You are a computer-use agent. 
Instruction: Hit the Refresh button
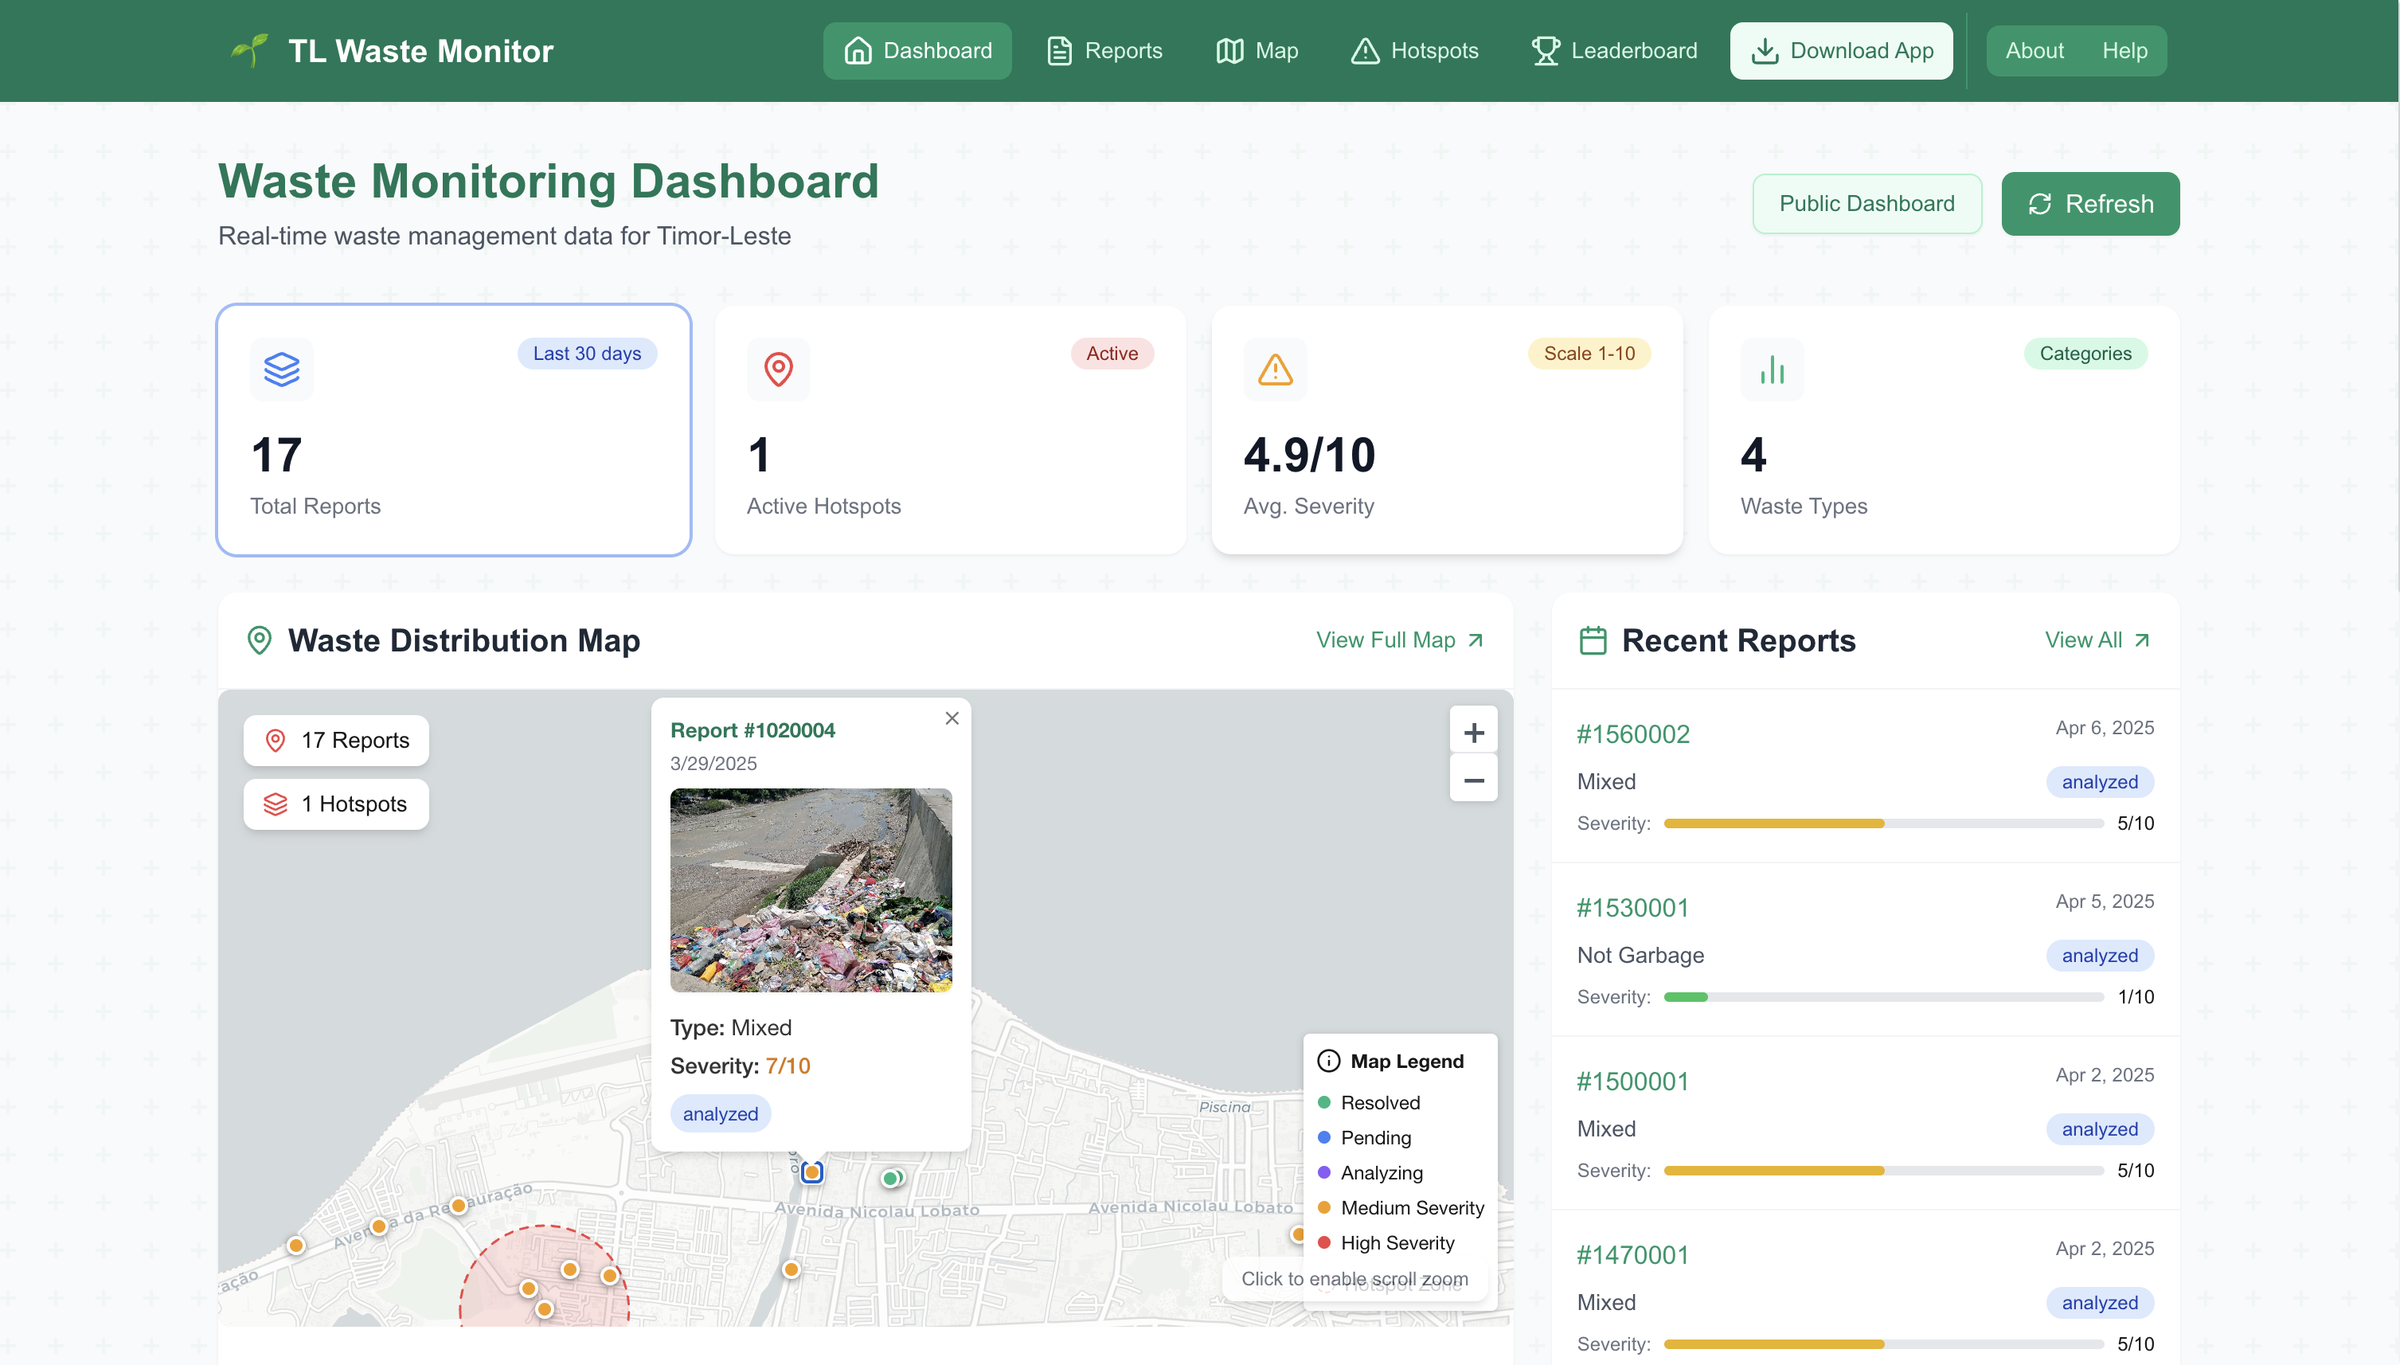2089,203
